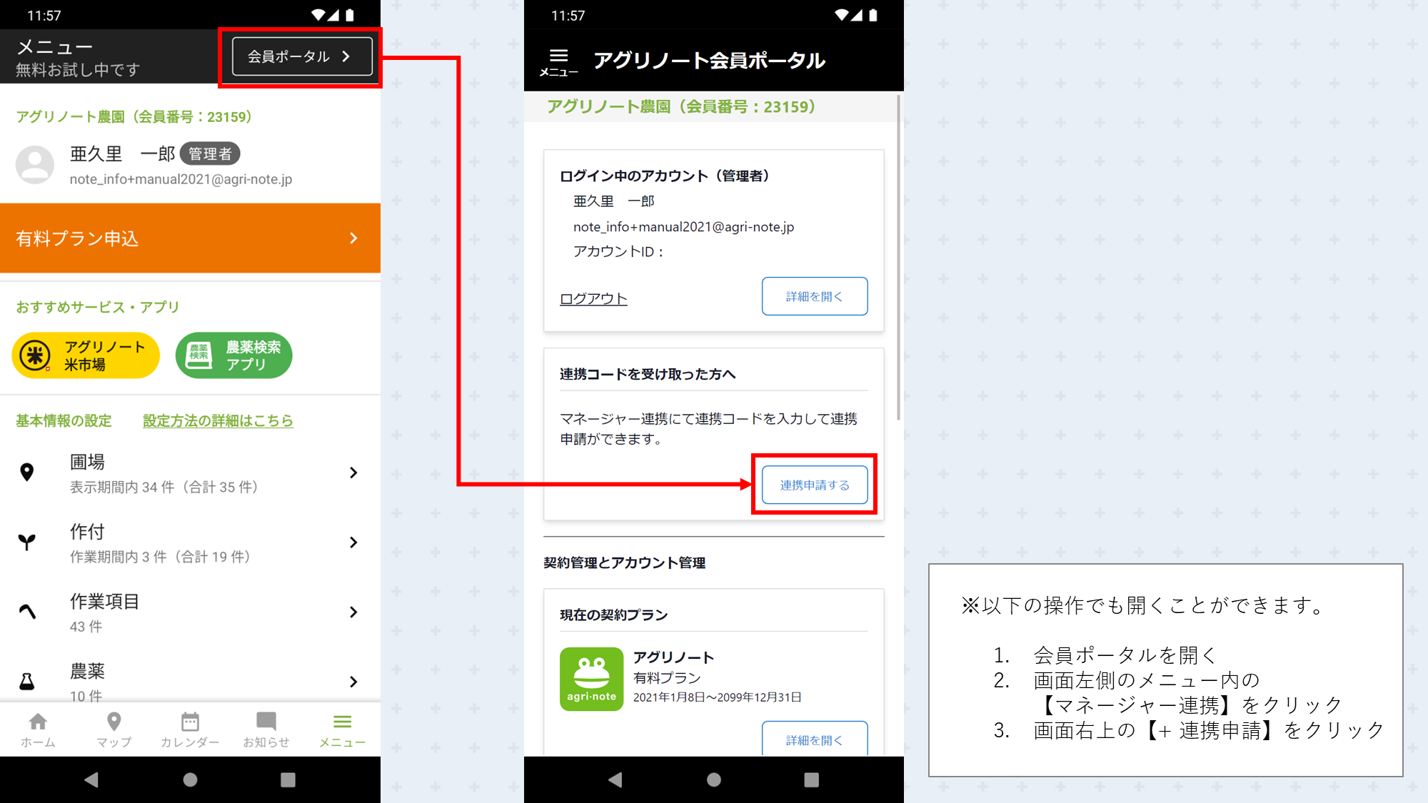1428x803 pixels.
Task: Follow the 設定方法の詳細はこちら link
Action: tap(218, 421)
